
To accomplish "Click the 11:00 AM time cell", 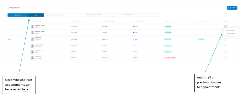I will [104, 27].
